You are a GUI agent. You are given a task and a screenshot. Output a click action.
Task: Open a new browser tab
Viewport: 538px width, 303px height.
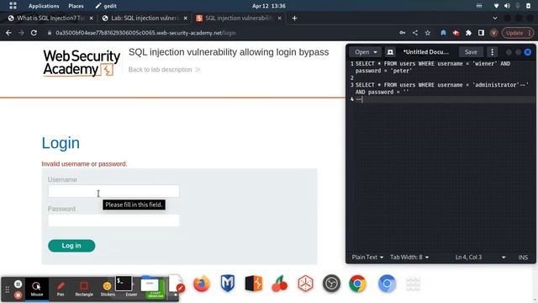click(x=294, y=19)
